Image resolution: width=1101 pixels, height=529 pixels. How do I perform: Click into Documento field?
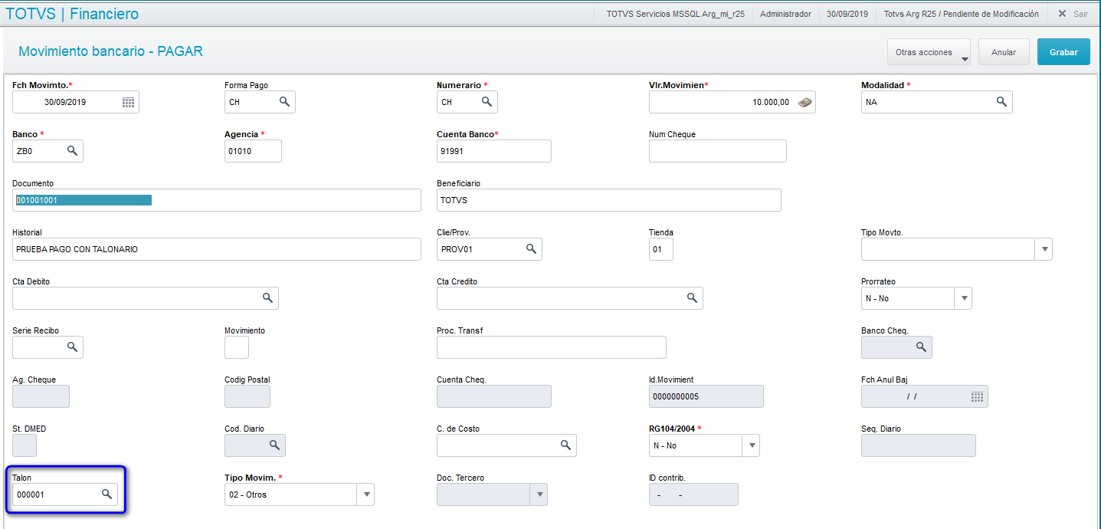click(x=217, y=200)
